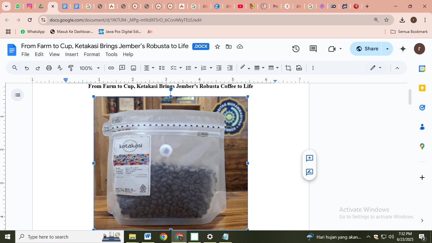This screenshot has width=432, height=243.
Task: Open the Help menu
Action: coord(128,54)
